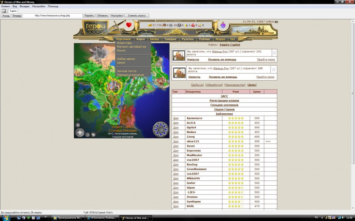
Task: Open the Гильдия охотников link
Action: (x=224, y=105)
